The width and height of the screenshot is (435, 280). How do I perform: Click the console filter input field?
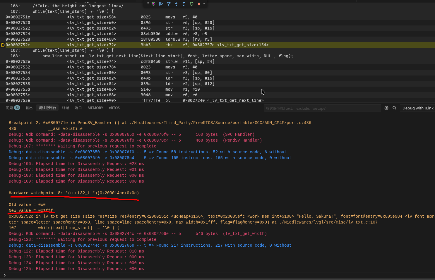tap(323, 108)
